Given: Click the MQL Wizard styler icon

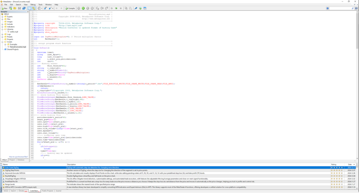Looking at the screenshot, I should click(x=136, y=8).
